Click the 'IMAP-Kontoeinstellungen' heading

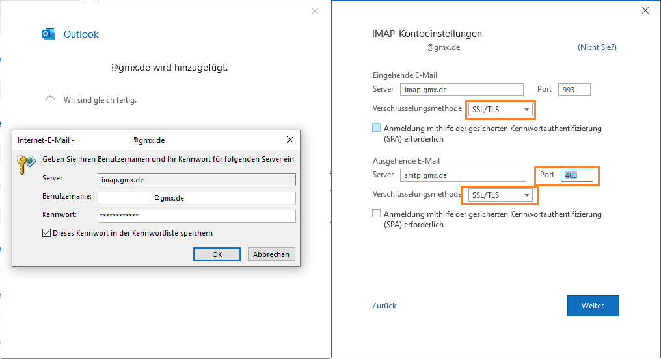pos(427,34)
